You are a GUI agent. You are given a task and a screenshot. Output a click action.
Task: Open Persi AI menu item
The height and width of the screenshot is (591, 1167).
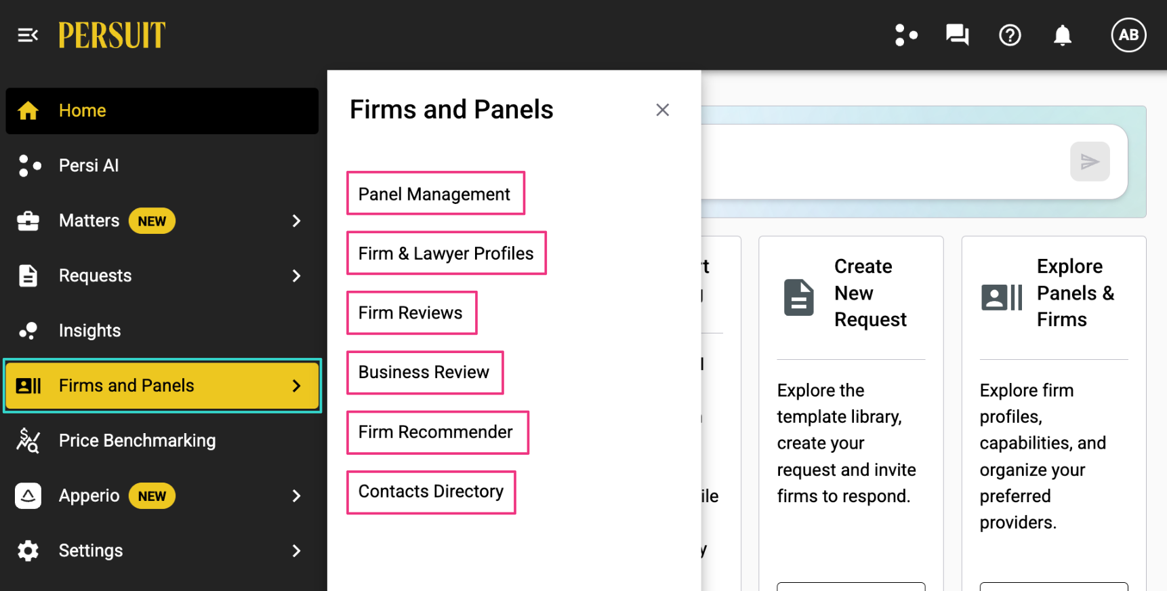(x=162, y=165)
